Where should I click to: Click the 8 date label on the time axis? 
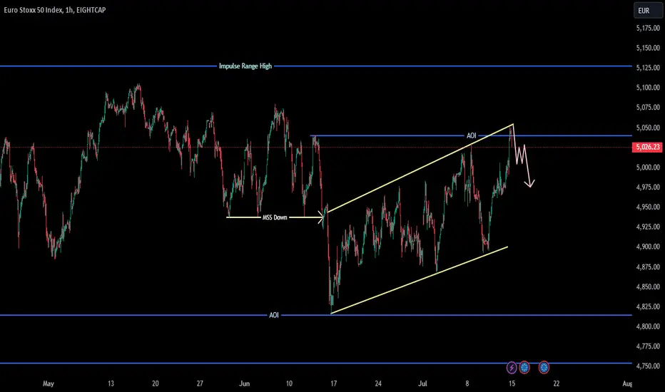467,383
